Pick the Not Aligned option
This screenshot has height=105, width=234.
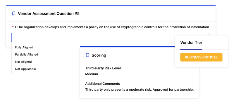pyautogui.click(x=23, y=62)
